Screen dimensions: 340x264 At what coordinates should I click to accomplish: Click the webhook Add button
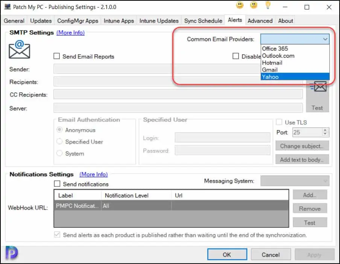tap(310, 195)
